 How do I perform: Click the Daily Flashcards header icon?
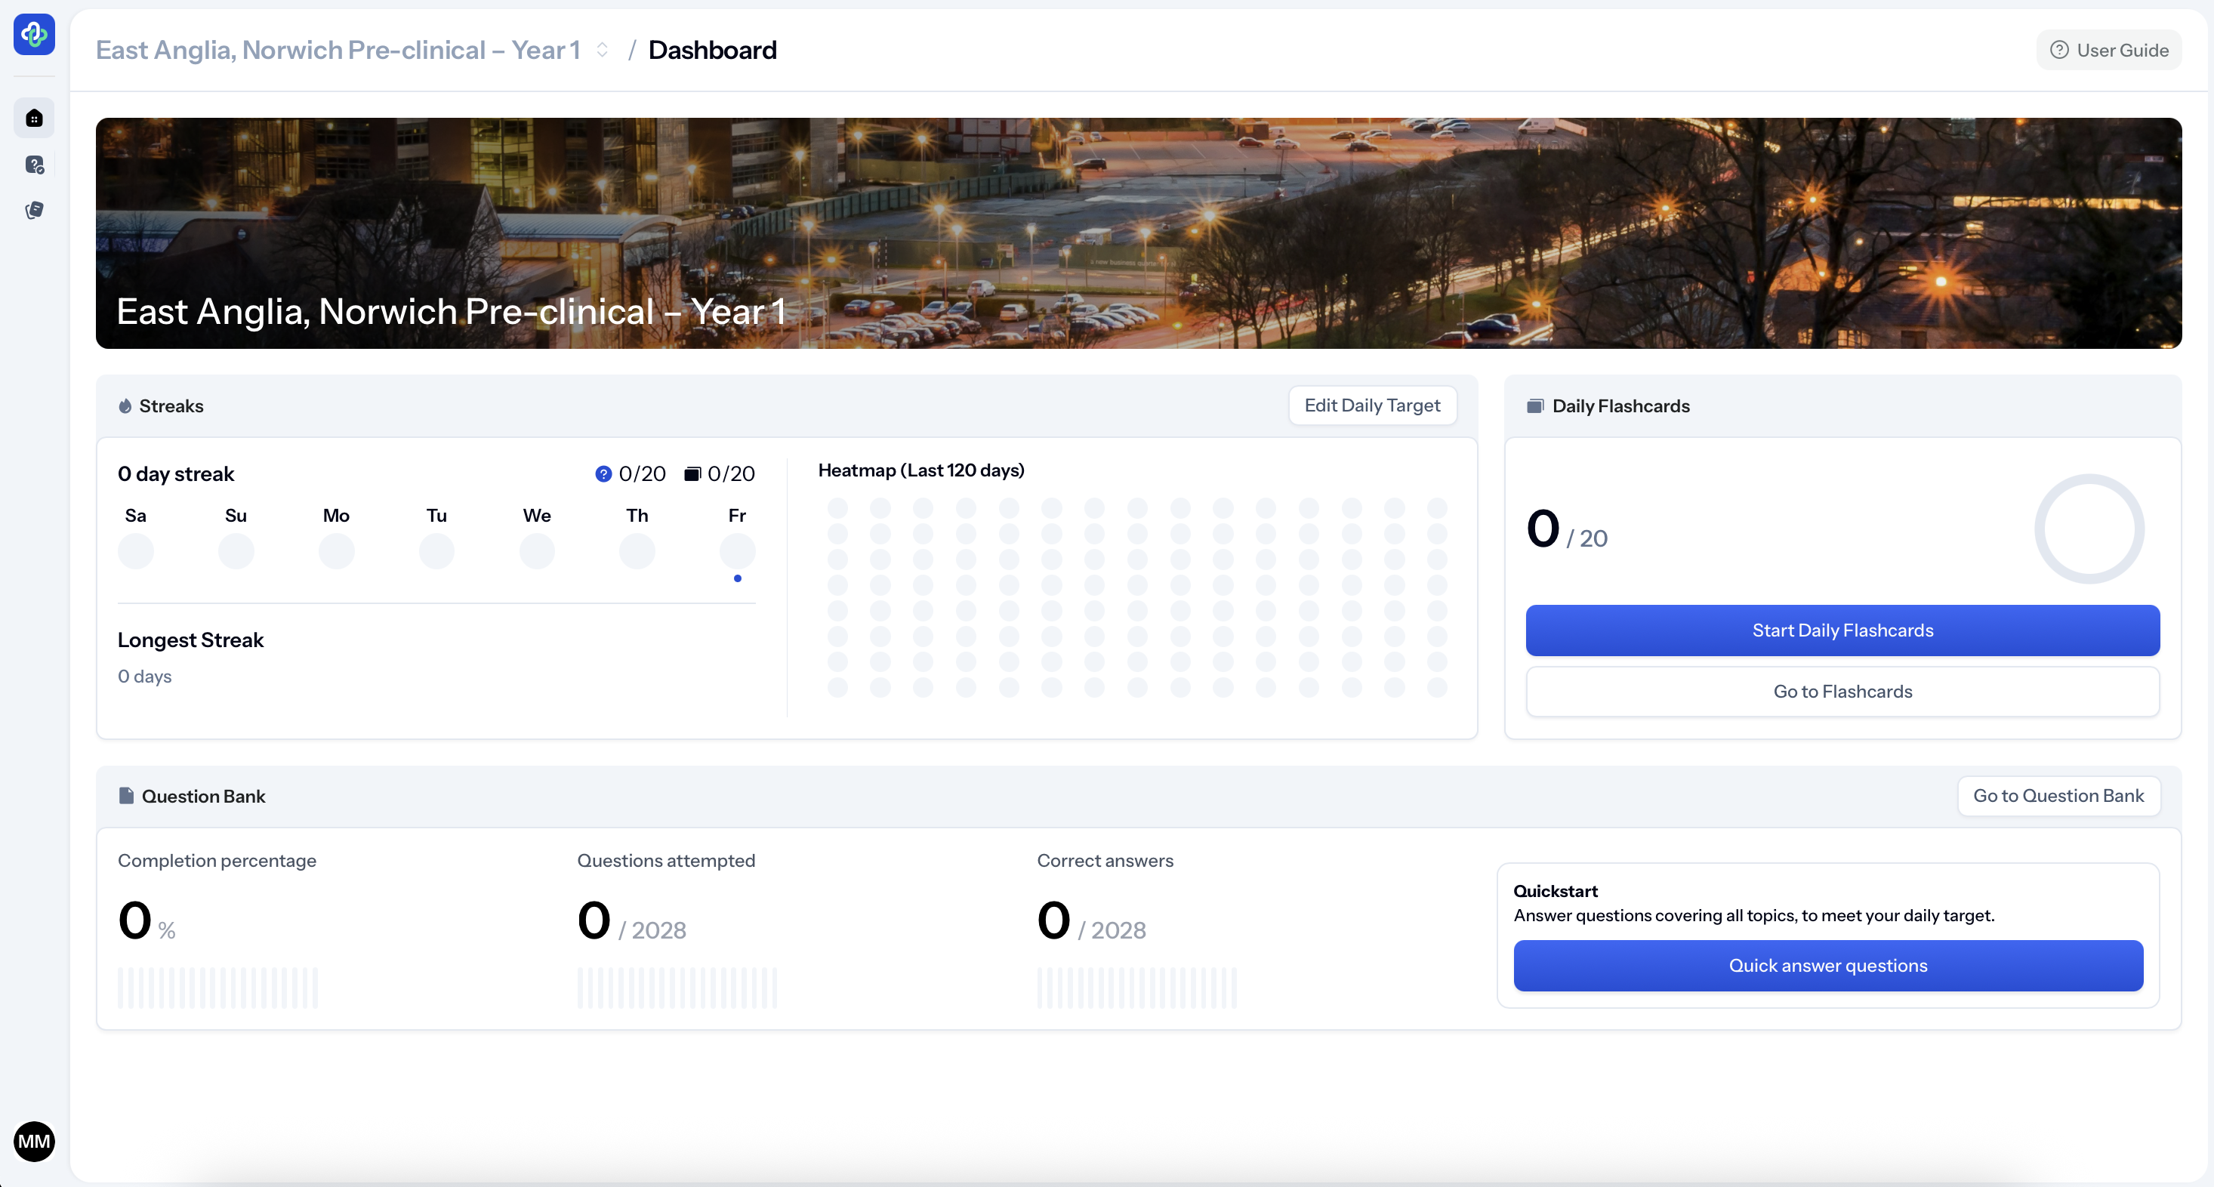(1534, 405)
